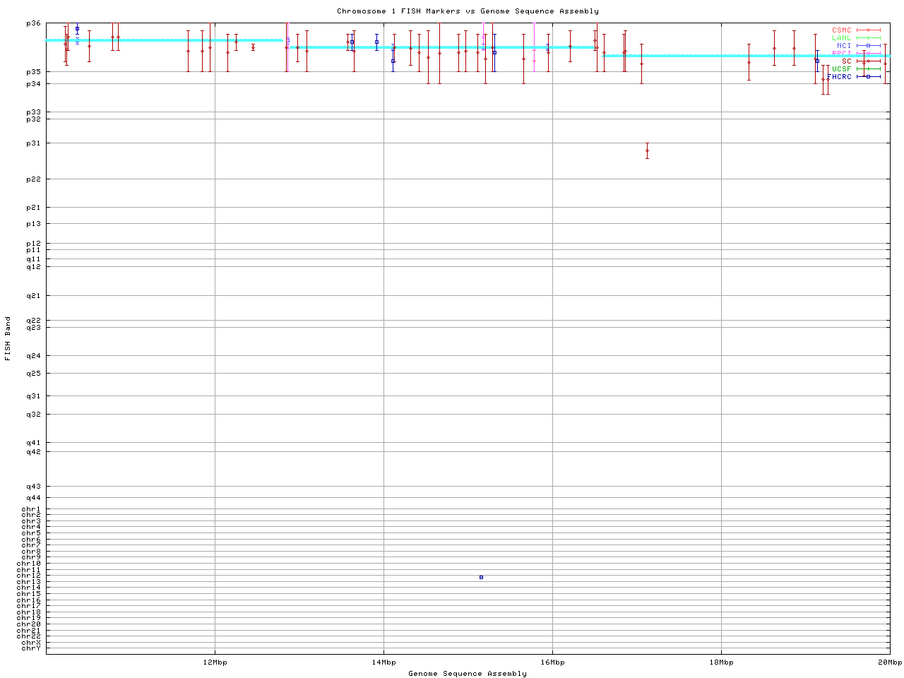Click the SC legend marker symbol
This screenshot has width=904, height=678.
[x=868, y=61]
